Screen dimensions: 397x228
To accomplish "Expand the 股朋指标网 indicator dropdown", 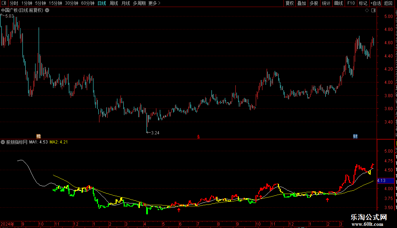I will pyautogui.click(x=3, y=142).
